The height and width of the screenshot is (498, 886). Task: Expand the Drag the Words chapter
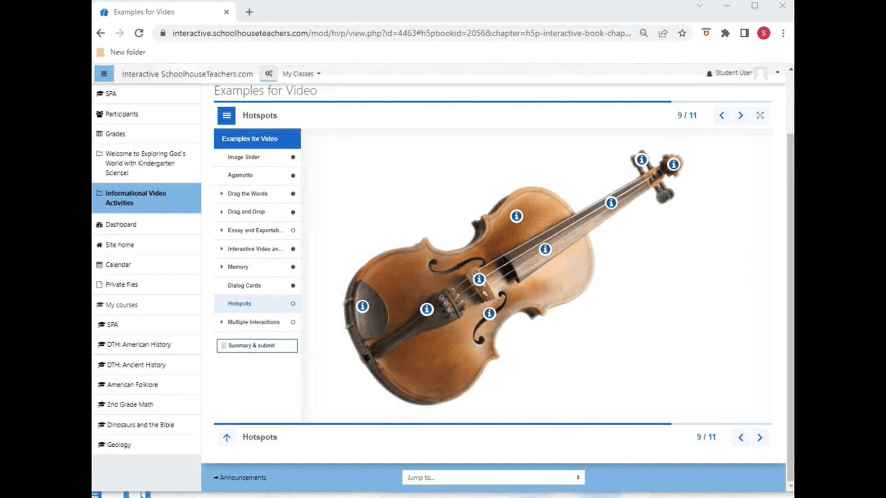click(221, 194)
